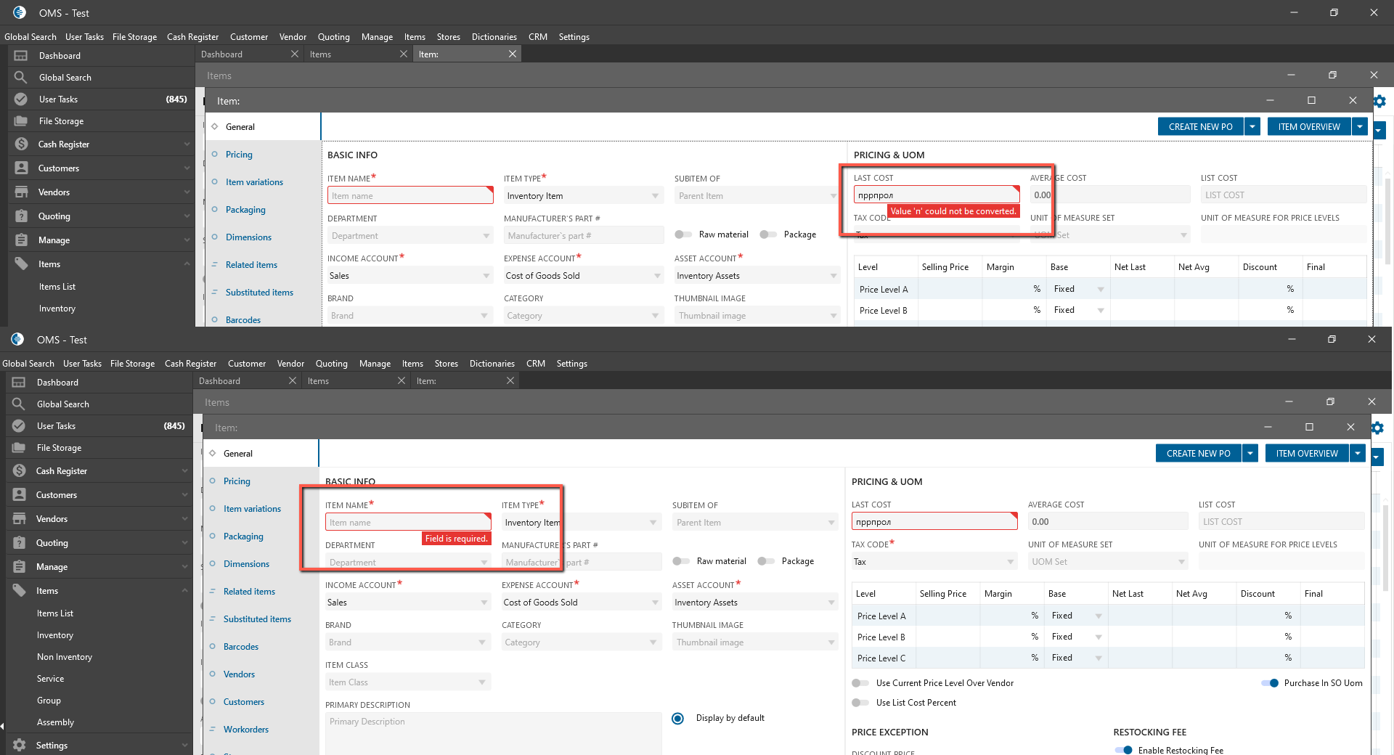The image size is (1394, 755).
Task: Select the Display by default radio button
Action: point(678,719)
